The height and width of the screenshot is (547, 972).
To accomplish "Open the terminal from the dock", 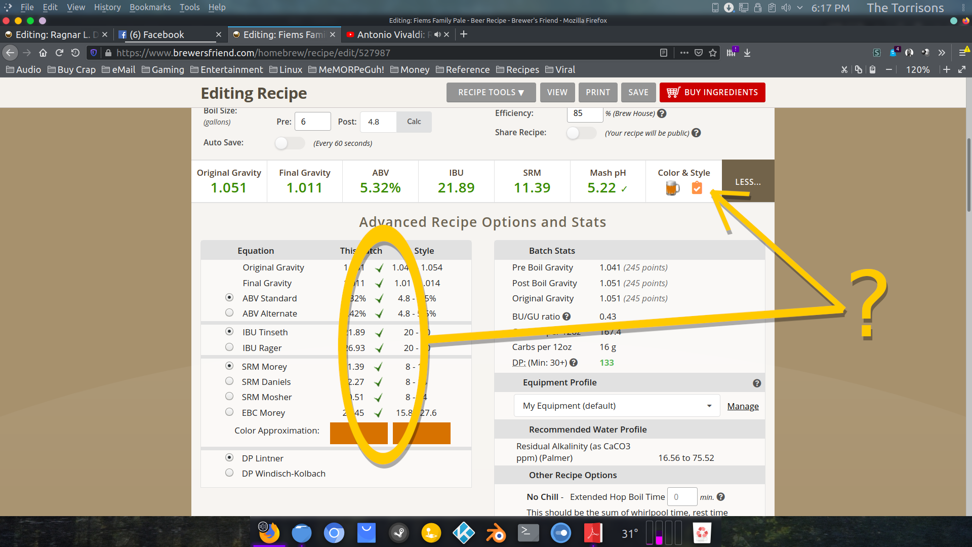I will [x=529, y=533].
